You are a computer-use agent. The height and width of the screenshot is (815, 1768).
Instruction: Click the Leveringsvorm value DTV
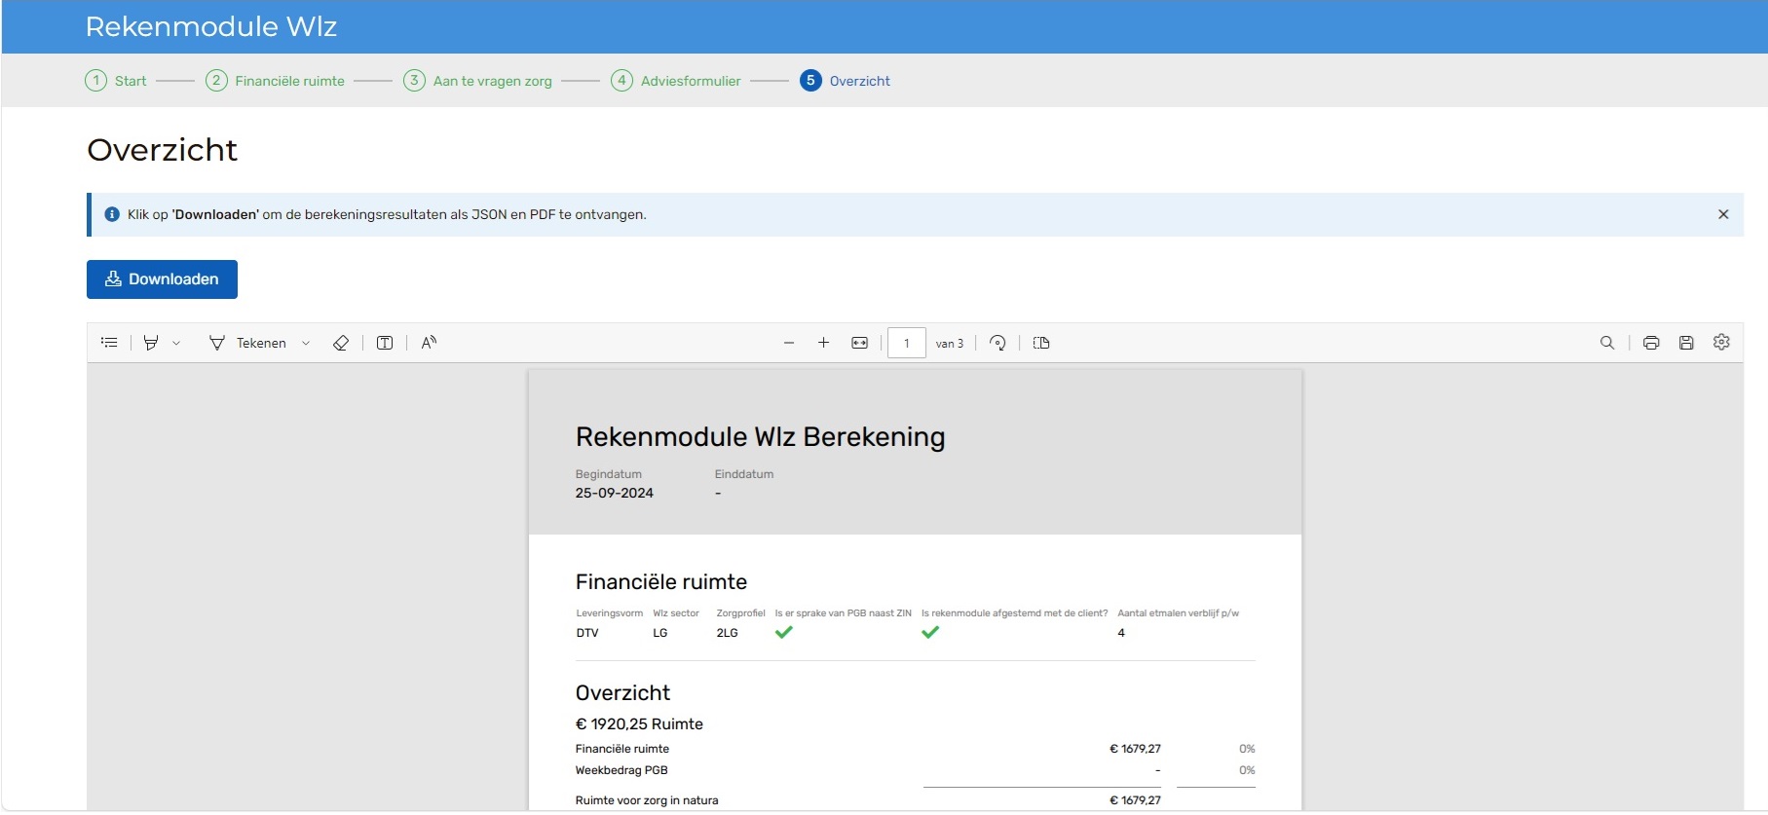[x=587, y=633]
